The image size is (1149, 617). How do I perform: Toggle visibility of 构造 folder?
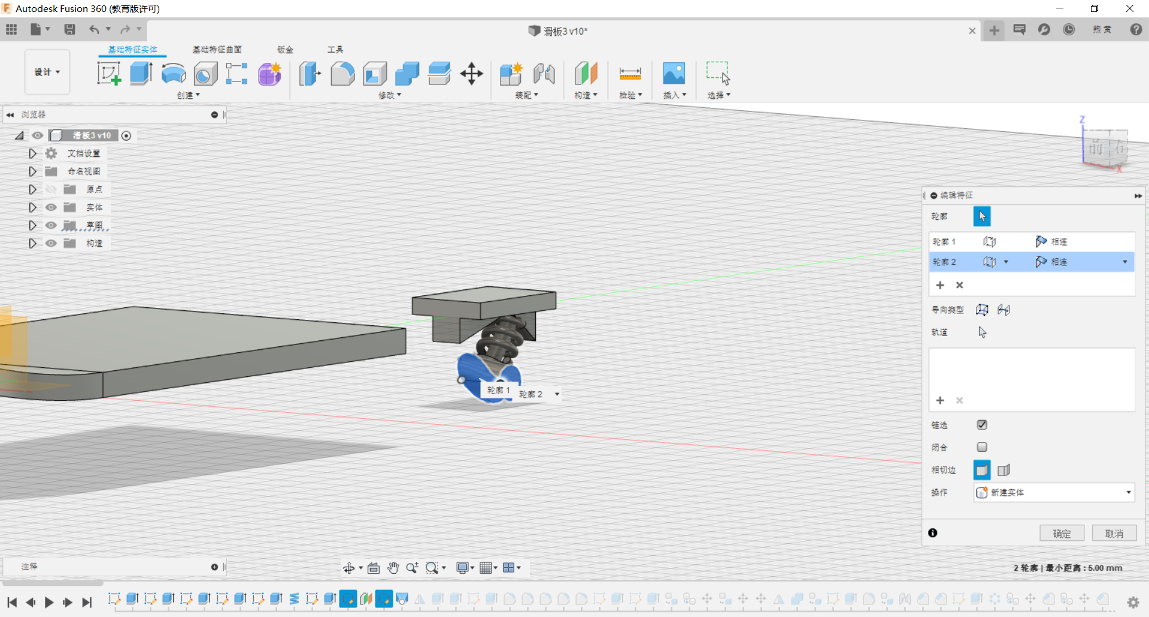point(51,243)
